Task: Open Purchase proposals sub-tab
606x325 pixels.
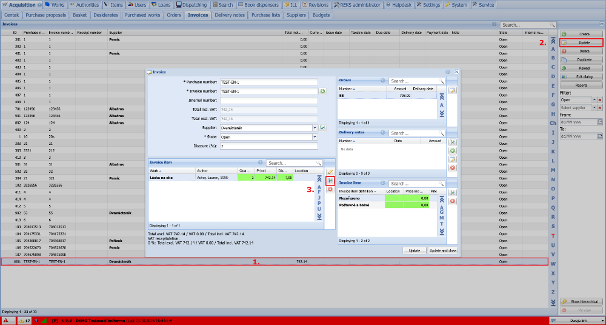Action: tap(46, 16)
